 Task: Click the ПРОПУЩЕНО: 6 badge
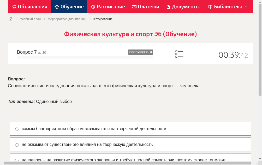[x=141, y=52]
